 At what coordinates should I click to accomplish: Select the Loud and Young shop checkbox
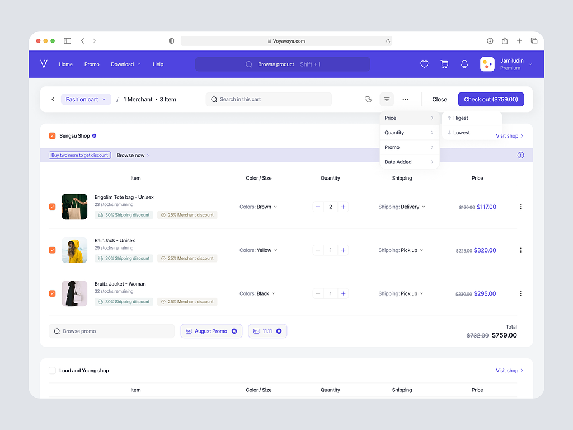52,371
